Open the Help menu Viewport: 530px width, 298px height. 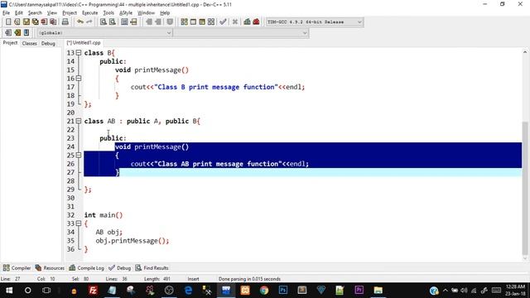[x=165, y=13]
